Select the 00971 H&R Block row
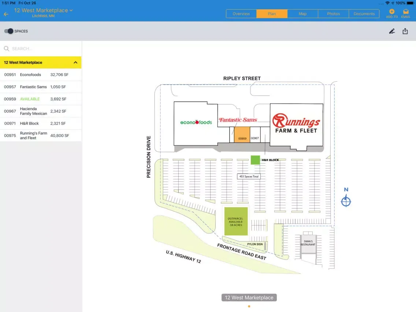This screenshot has height=312, width=416. [41, 123]
